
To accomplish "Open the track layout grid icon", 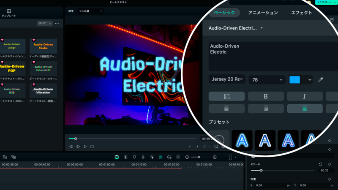I will pyautogui.click(x=230, y=157).
